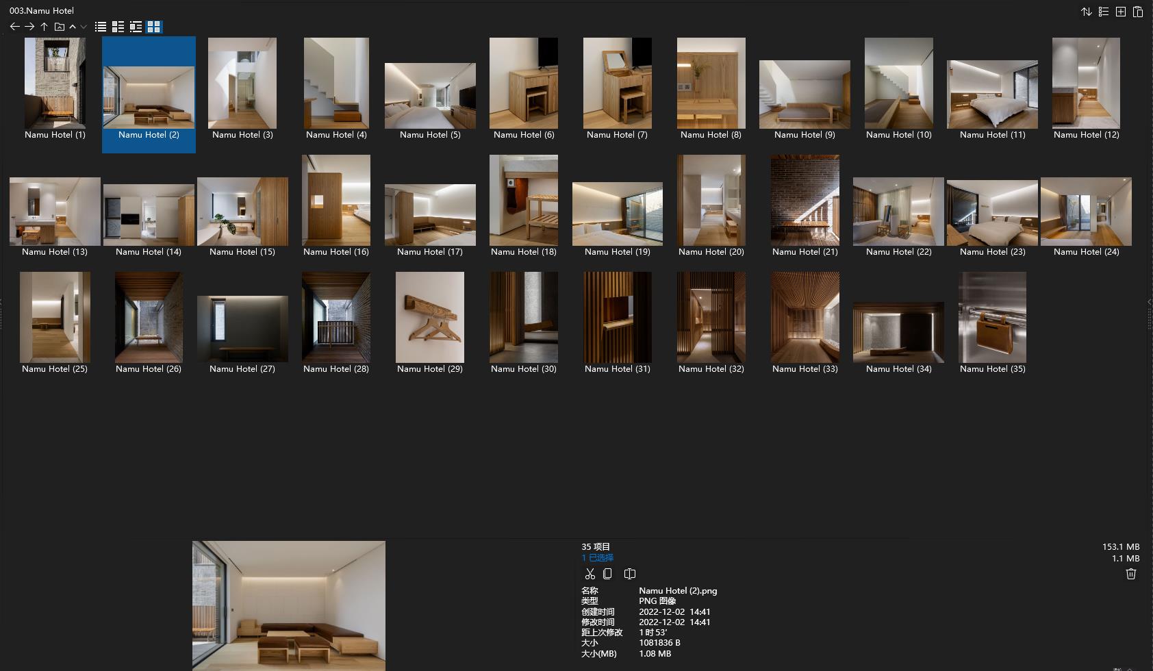Click the 1 已选择 selection link

(x=597, y=557)
